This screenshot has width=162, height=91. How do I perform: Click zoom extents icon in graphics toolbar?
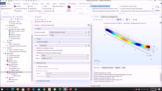point(102,20)
